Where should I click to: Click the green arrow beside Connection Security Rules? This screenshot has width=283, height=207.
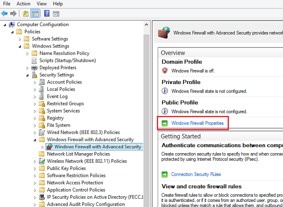tap(164, 175)
